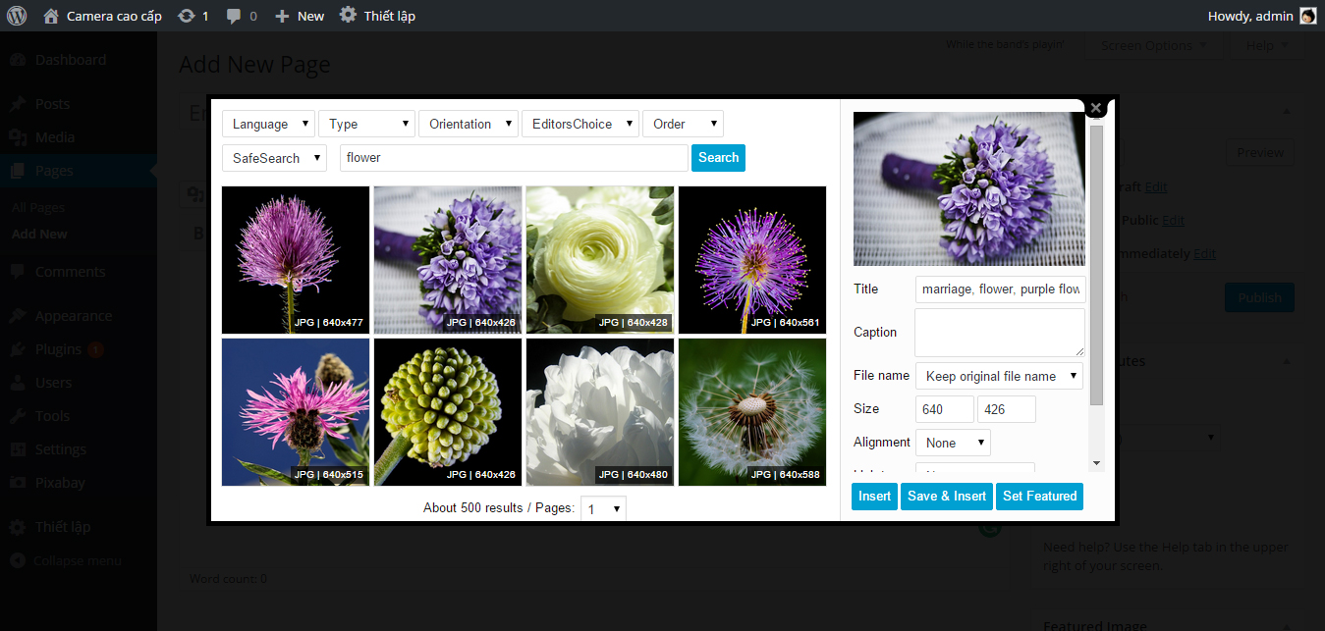This screenshot has height=631, width=1325.
Task: Click Collapse menu in the sidebar
Action: (x=79, y=560)
